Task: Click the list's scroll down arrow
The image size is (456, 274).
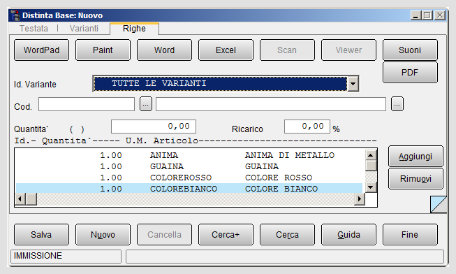Action: click(x=371, y=187)
